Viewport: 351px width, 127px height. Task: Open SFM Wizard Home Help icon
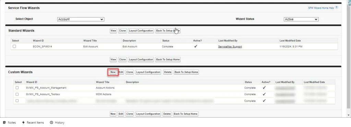tap(337, 8)
